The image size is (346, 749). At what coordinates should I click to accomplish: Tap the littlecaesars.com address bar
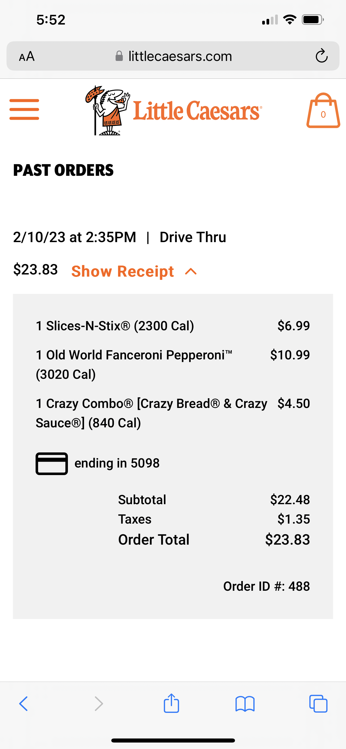coord(180,56)
